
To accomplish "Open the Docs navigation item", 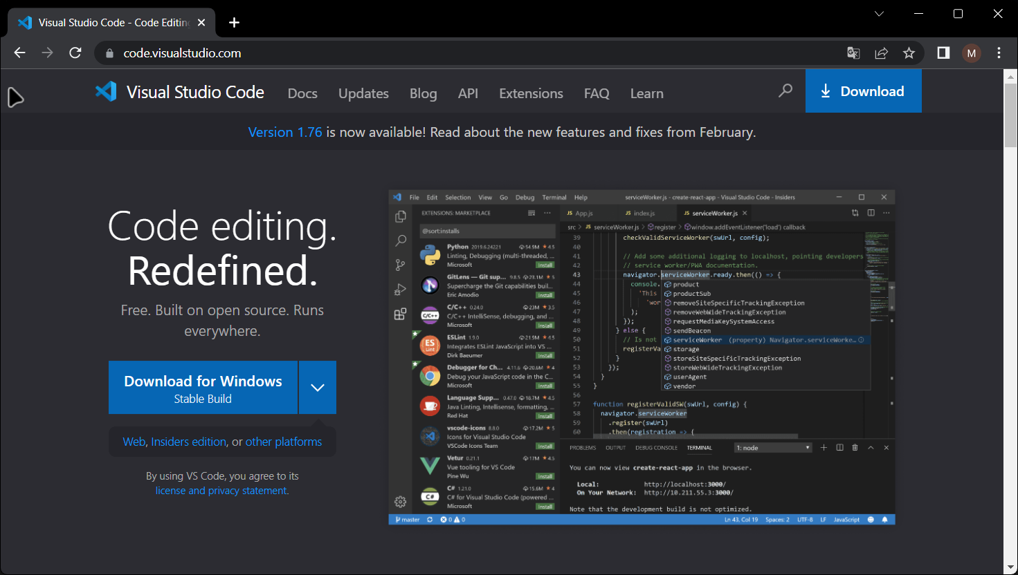I will point(302,93).
